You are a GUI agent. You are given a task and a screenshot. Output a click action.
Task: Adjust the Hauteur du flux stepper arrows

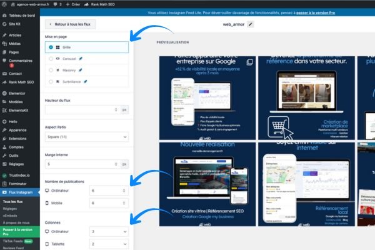point(116,109)
